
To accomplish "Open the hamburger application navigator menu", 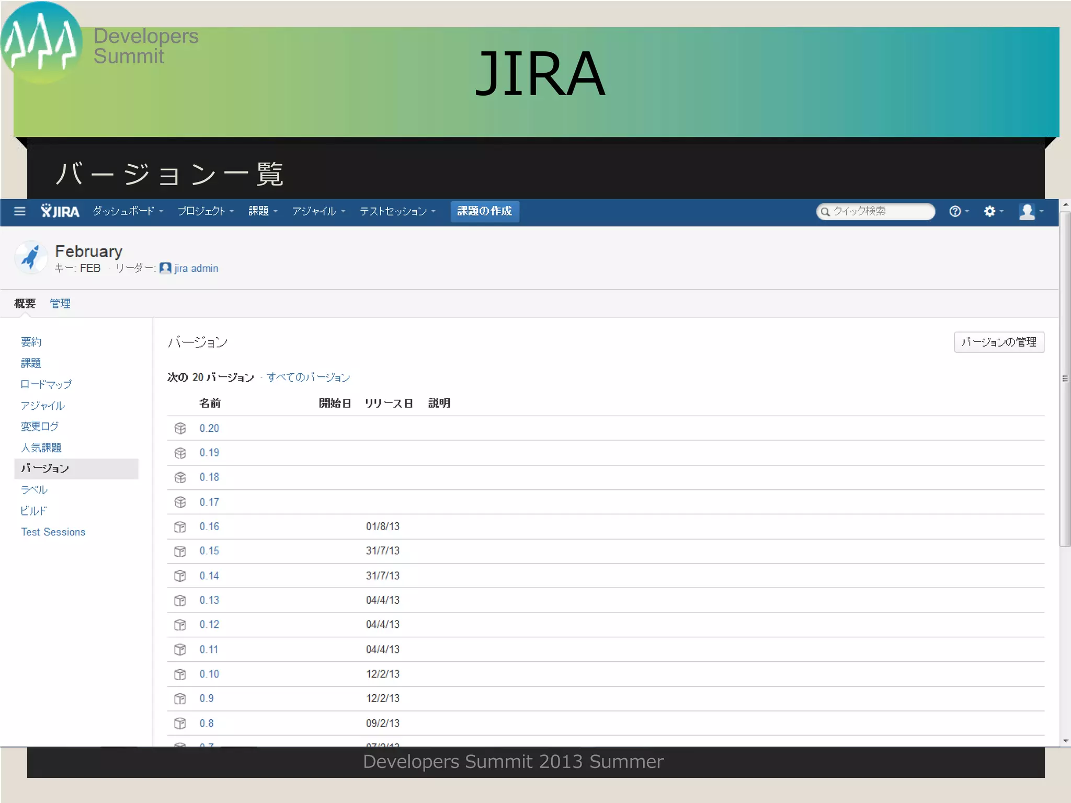I will pyautogui.click(x=20, y=211).
